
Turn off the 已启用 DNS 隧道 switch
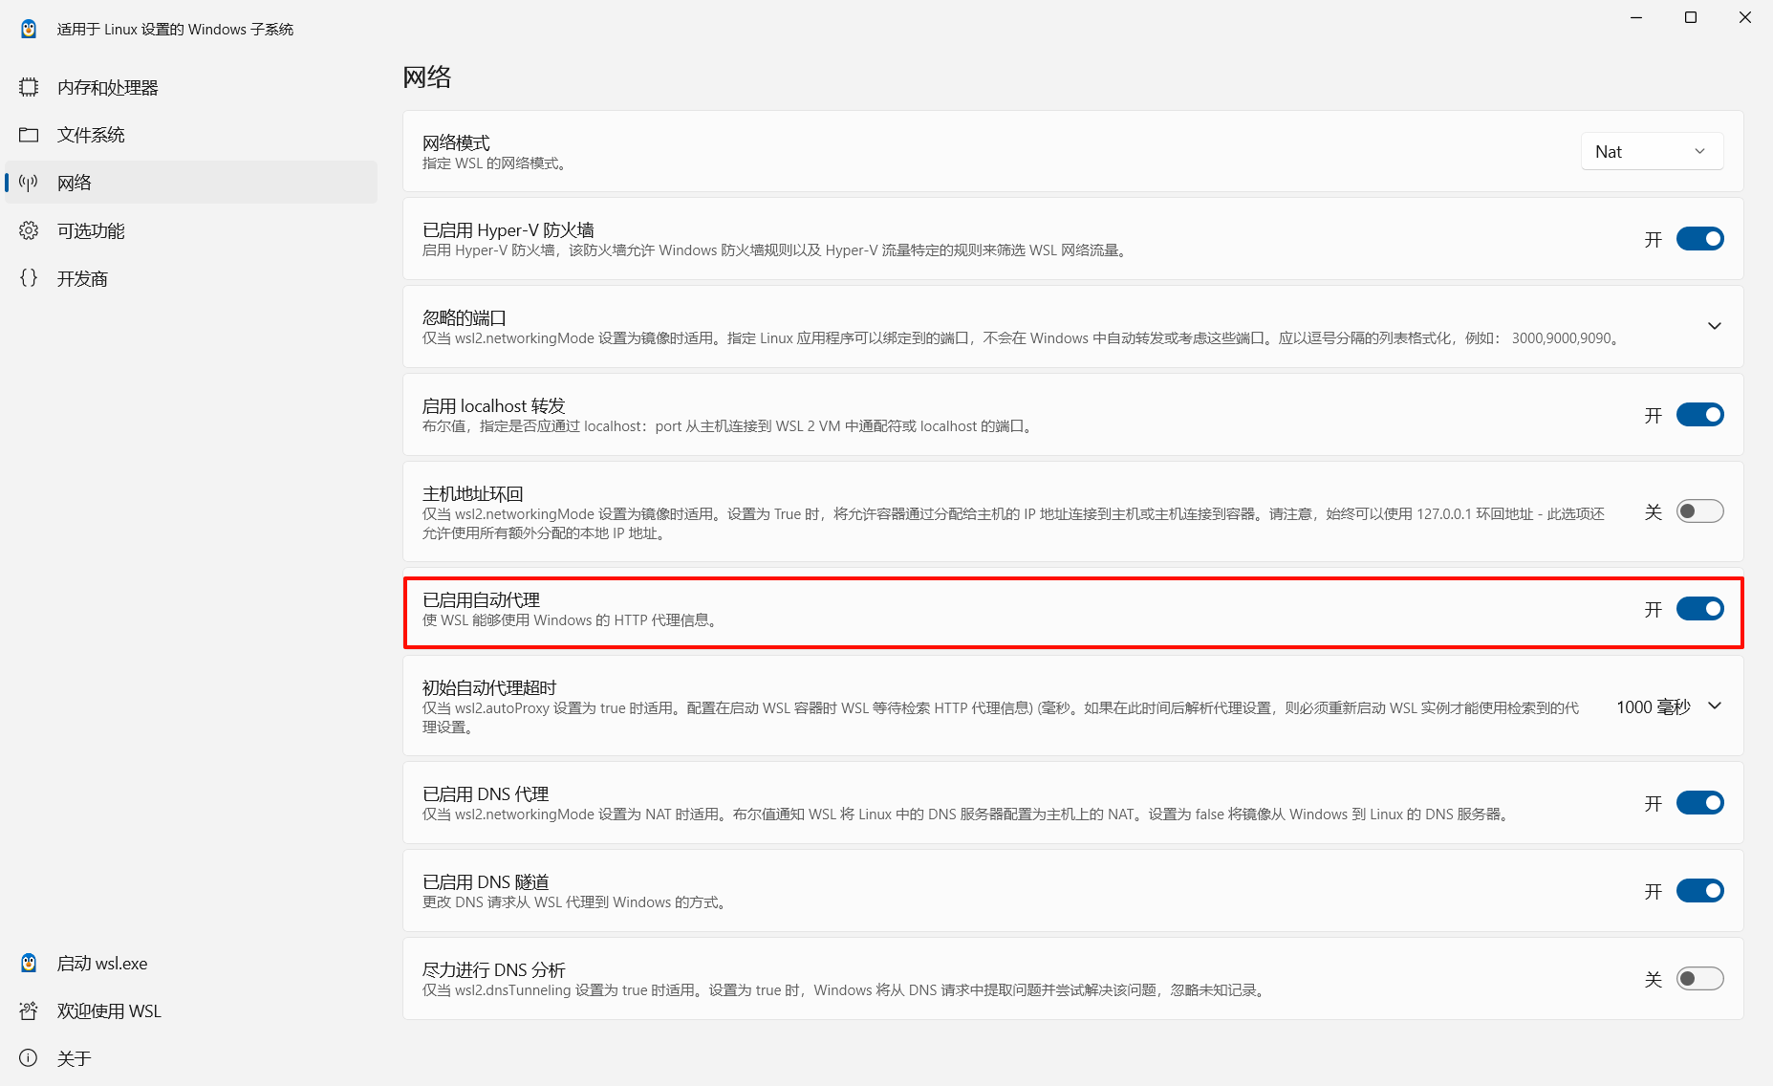(x=1700, y=891)
